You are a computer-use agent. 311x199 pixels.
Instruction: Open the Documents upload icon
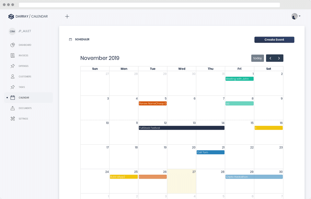pos(13,108)
